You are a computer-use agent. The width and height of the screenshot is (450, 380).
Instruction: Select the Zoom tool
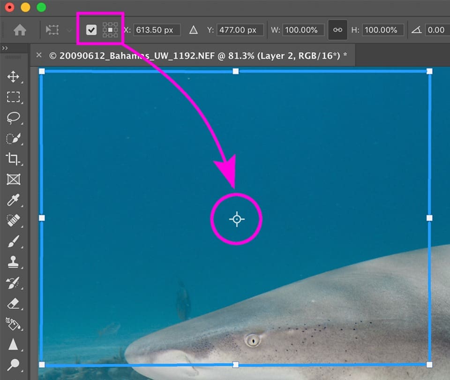click(x=13, y=364)
